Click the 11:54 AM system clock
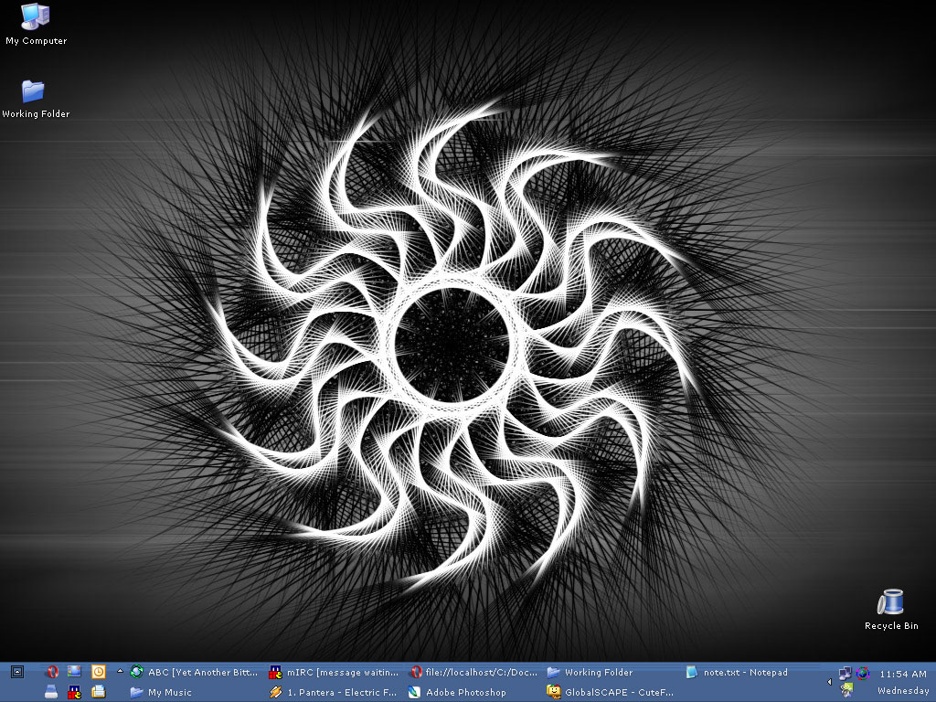936x702 pixels. click(902, 674)
